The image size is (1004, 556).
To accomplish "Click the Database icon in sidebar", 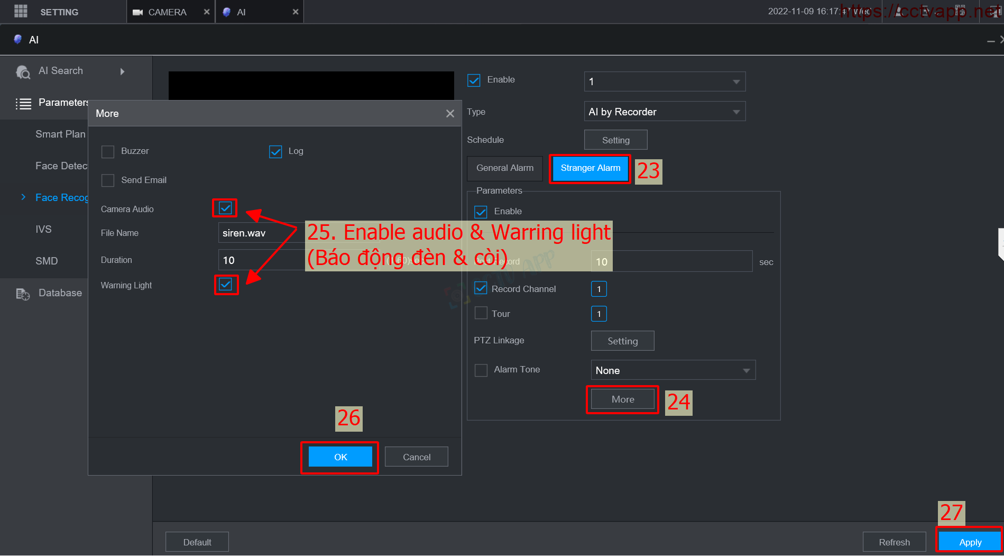I will tap(23, 294).
